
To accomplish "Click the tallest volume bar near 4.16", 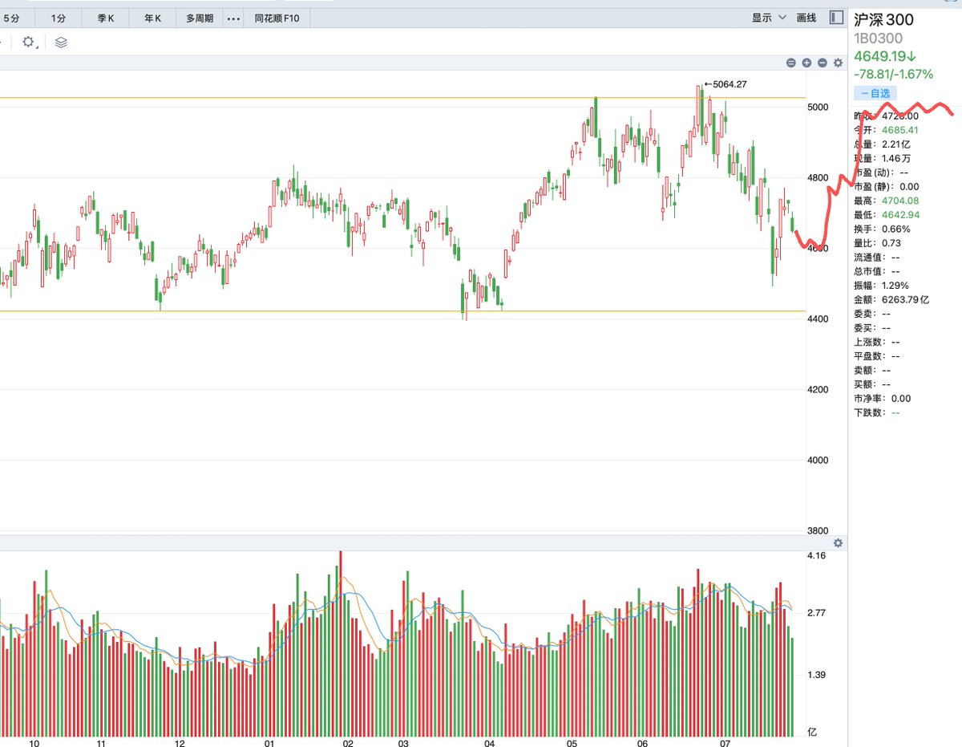I will point(340,643).
